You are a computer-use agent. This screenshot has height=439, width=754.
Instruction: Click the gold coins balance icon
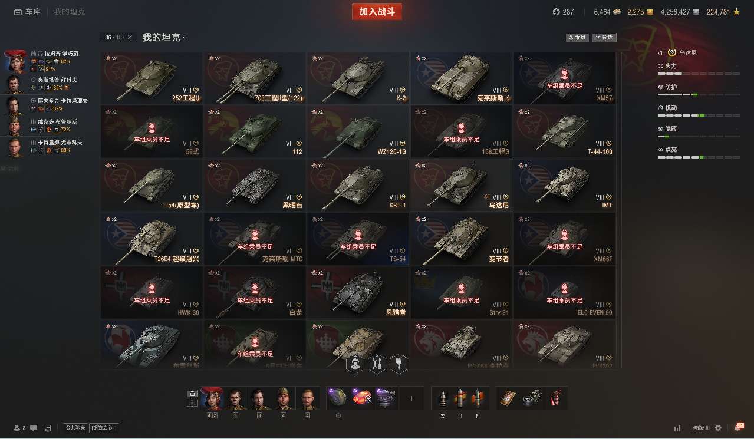point(650,12)
